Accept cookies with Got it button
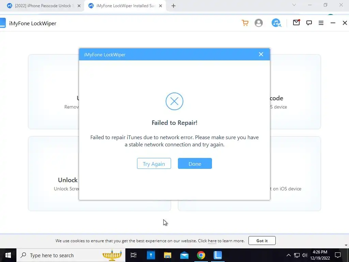 [262, 241]
